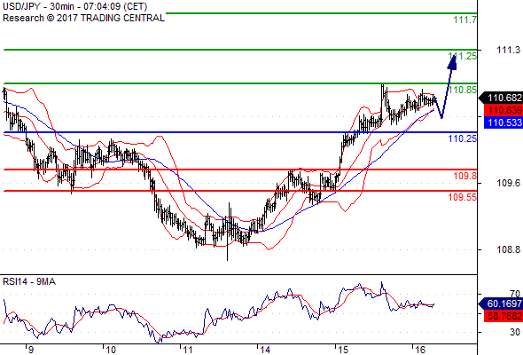Click the blue 110.25 pivot label
523x355 pixels.
(463, 138)
